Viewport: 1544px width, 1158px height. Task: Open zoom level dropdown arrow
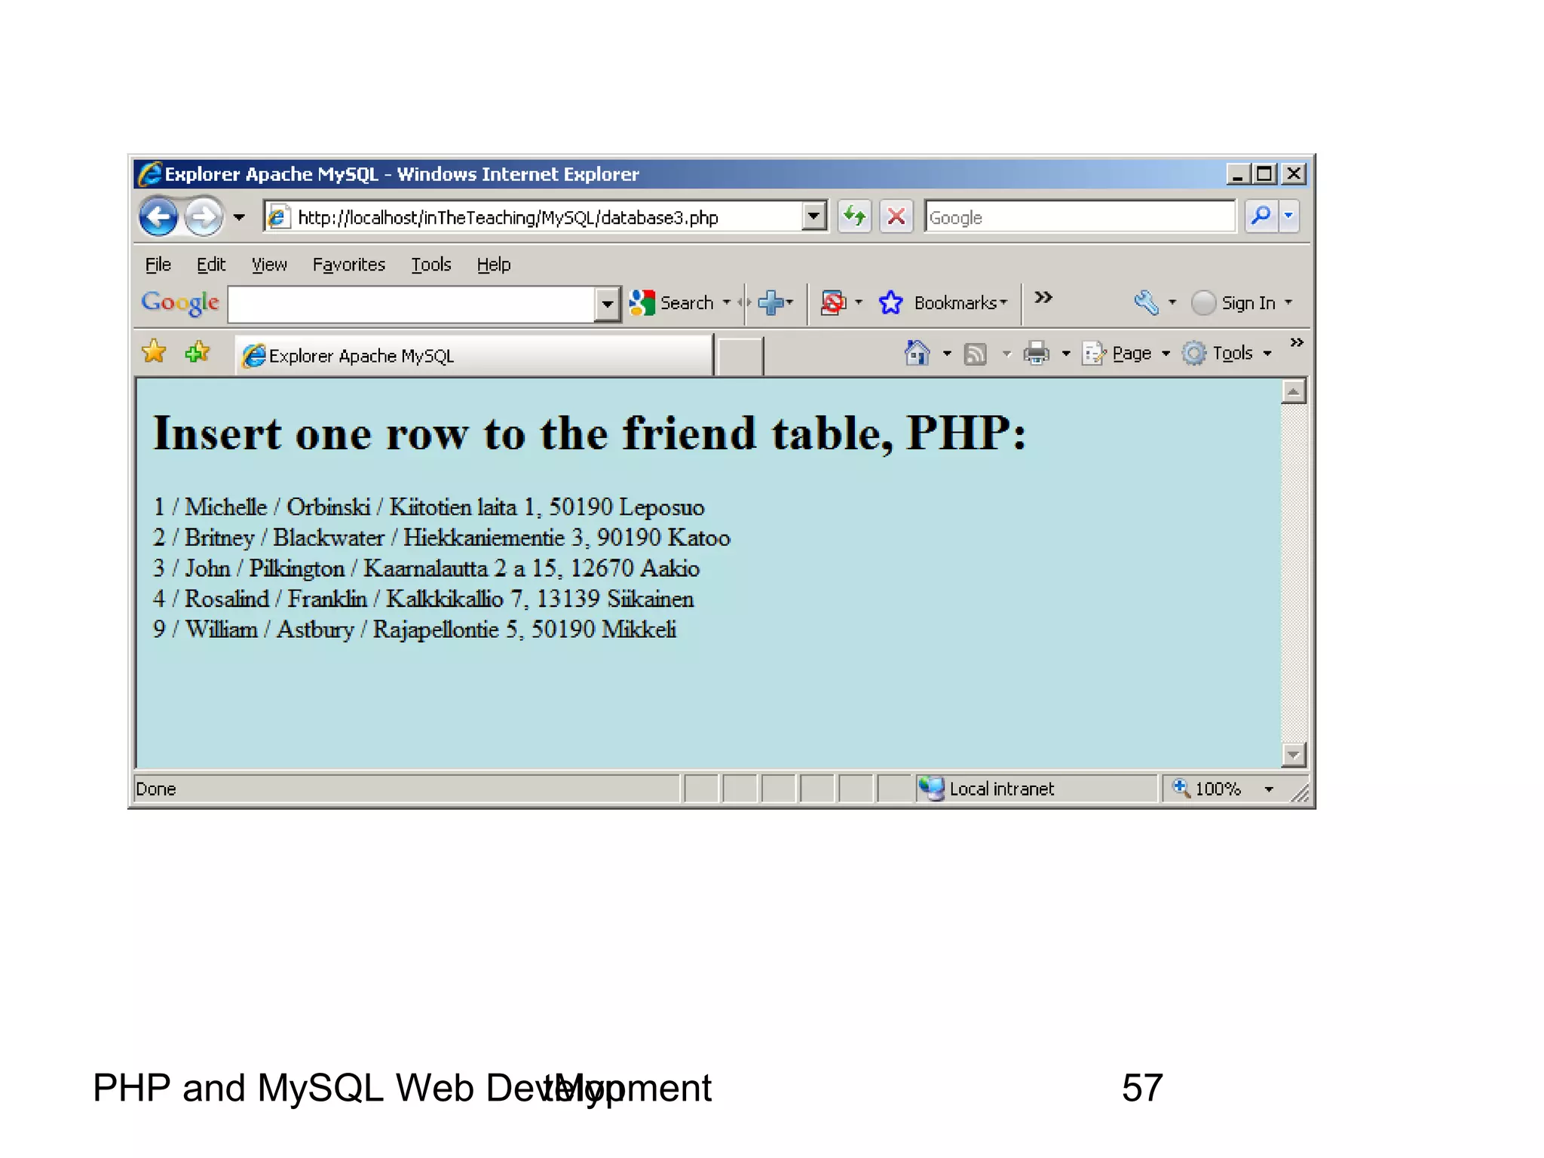[1270, 789]
